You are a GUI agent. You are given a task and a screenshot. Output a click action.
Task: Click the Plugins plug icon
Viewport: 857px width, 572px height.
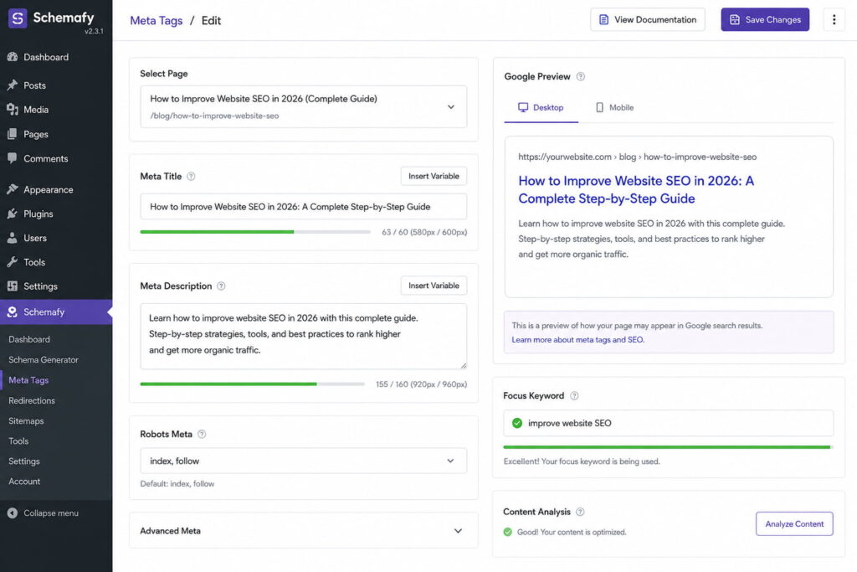click(x=12, y=214)
